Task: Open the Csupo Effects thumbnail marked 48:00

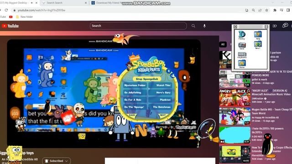Action: click(235, 154)
